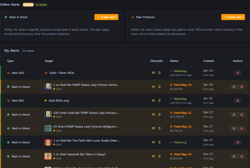Click 'Back in Stock' type on 25 Gram Multigram row
Screen dimensions: 250x168
(21, 128)
